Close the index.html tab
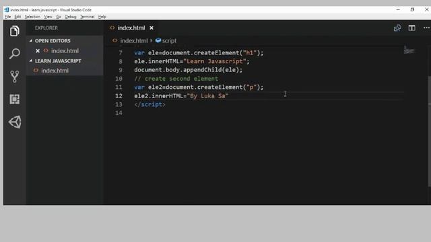 click(152, 28)
